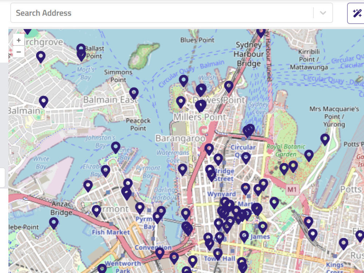This screenshot has height=273, width=364.
Task: Select the pin at Jones Bay
Action: pos(116,147)
